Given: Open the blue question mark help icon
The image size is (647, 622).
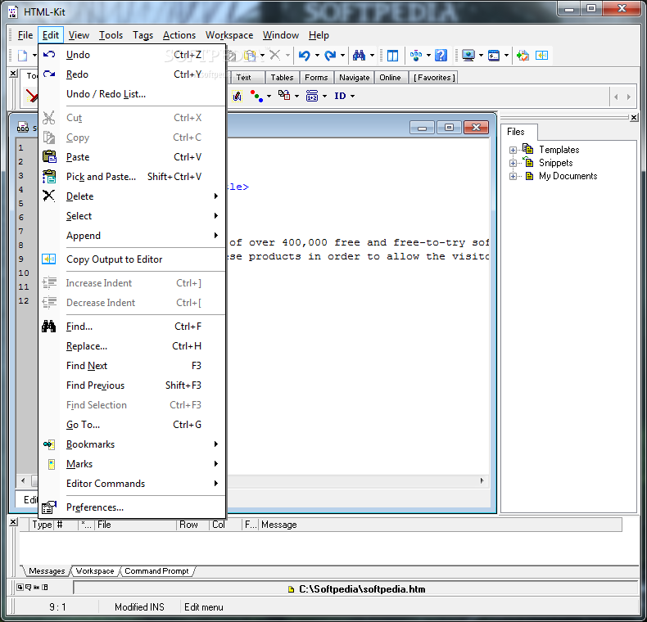Looking at the screenshot, I should (441, 56).
